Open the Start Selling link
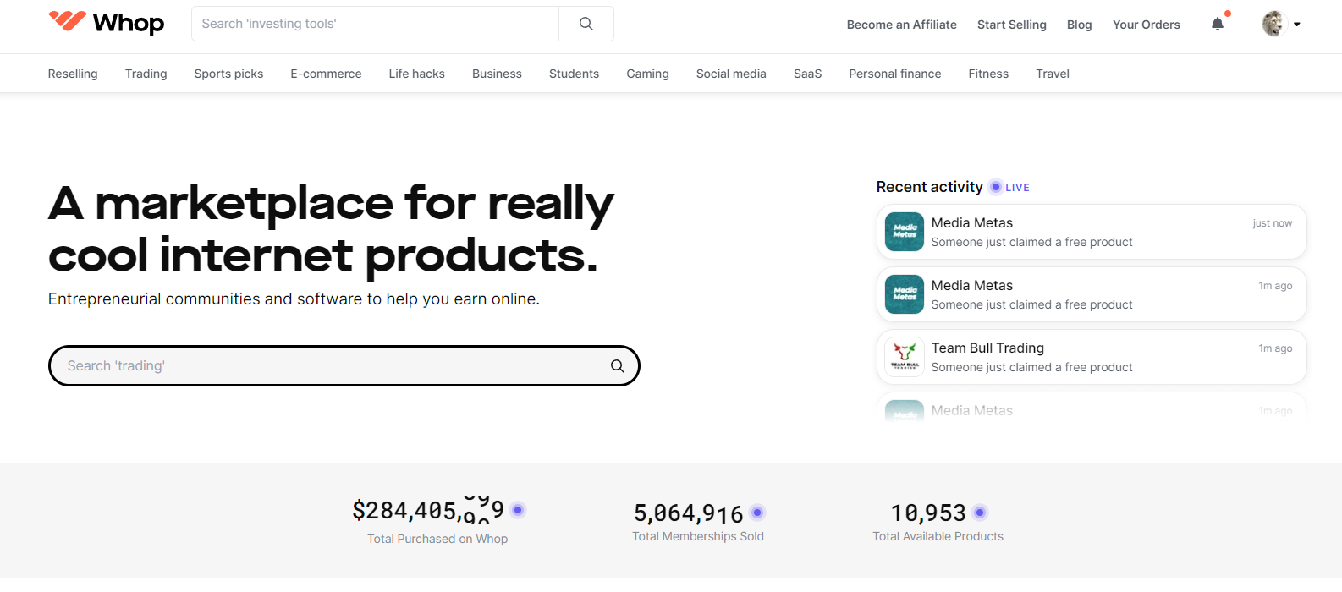 coord(1012,25)
